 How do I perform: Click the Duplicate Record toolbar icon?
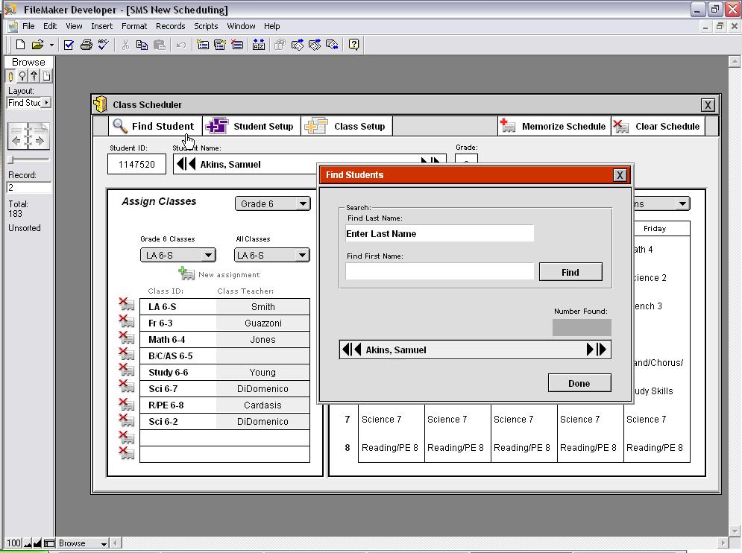point(219,45)
